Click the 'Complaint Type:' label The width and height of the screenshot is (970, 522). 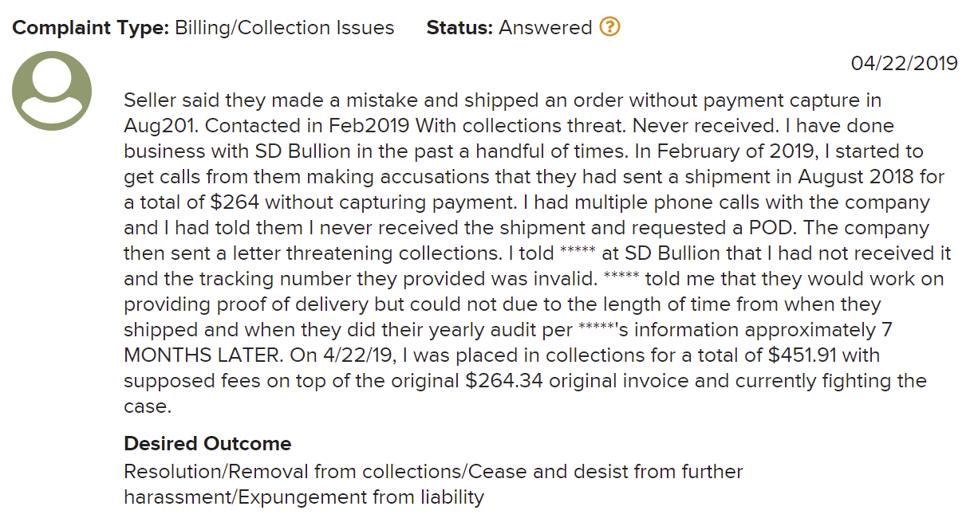coord(90,28)
